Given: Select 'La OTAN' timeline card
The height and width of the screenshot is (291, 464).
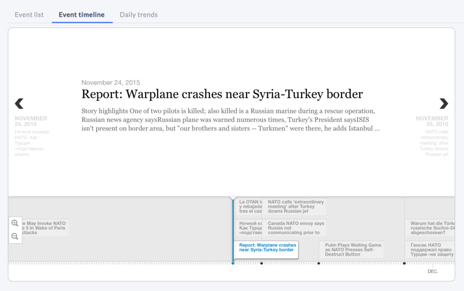Looking at the screenshot, I should [248, 206].
